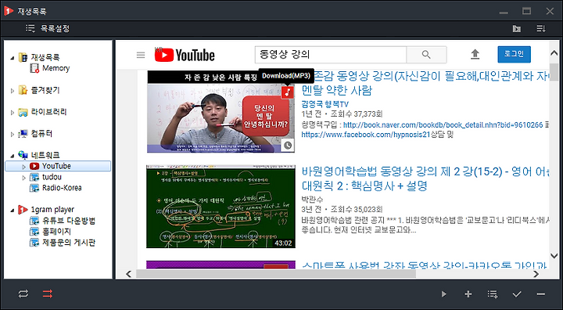Image resolution: width=563 pixels, height=310 pixels.
Task: Select 라이브러리 library item
Action: [x=43, y=112]
